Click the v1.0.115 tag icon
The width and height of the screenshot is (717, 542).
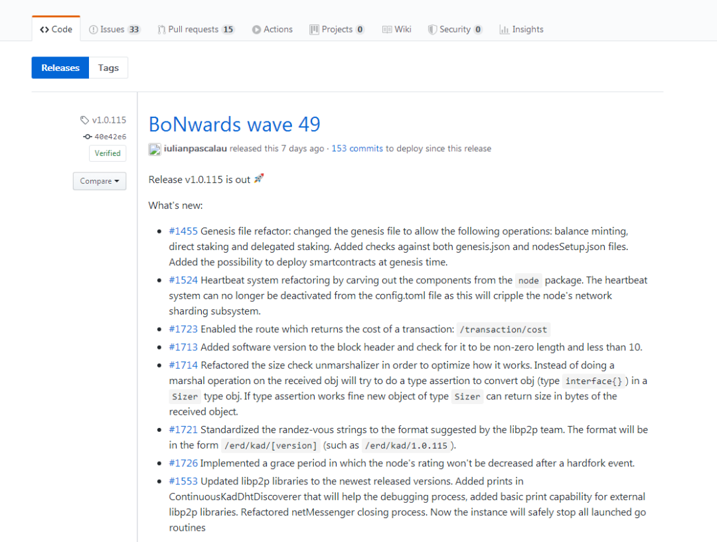(84, 120)
